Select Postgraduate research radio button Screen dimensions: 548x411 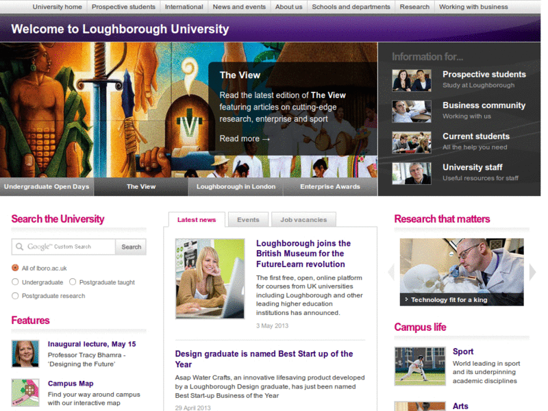coord(15,296)
